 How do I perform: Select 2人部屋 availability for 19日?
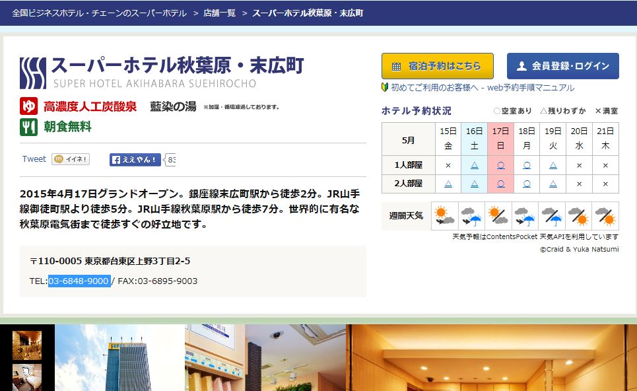point(553,184)
